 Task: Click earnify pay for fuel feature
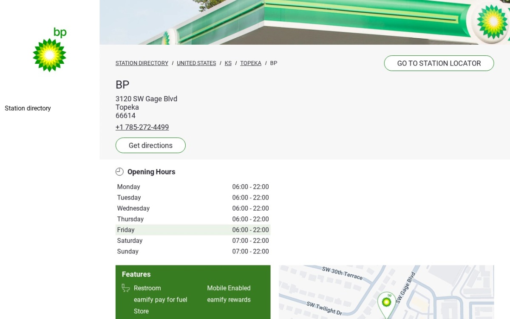[x=160, y=300]
